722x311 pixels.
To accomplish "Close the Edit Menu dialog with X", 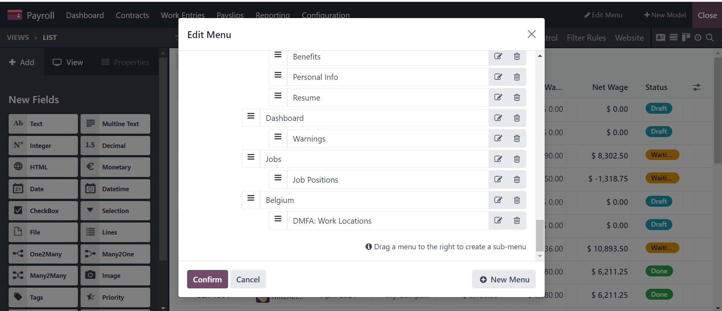I will [x=532, y=34].
